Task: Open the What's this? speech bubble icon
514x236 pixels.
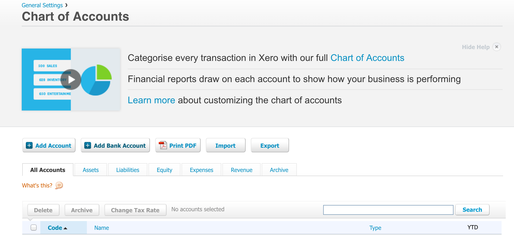Action: pos(58,186)
